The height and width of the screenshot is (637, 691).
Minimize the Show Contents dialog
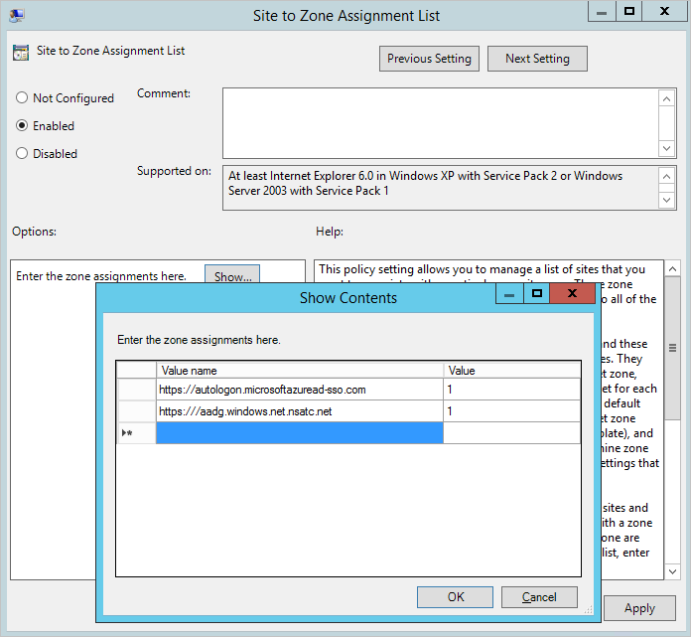[x=509, y=293]
